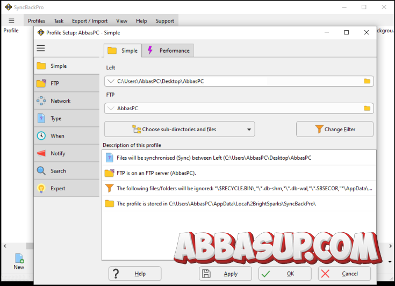Maximize the Profile Setup dialog
Image resolution: width=395 pixels, height=286 pixels.
point(347,32)
